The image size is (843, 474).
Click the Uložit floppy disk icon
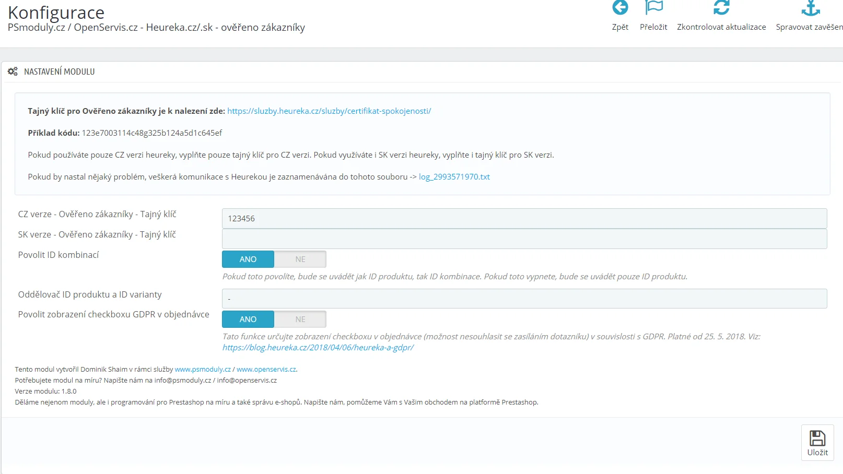point(817,438)
